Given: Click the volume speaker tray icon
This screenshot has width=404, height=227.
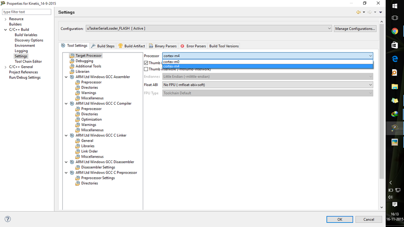Looking at the screenshot, I should coord(390,197).
